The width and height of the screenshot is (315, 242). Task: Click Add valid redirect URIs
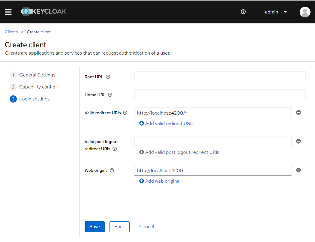point(166,124)
